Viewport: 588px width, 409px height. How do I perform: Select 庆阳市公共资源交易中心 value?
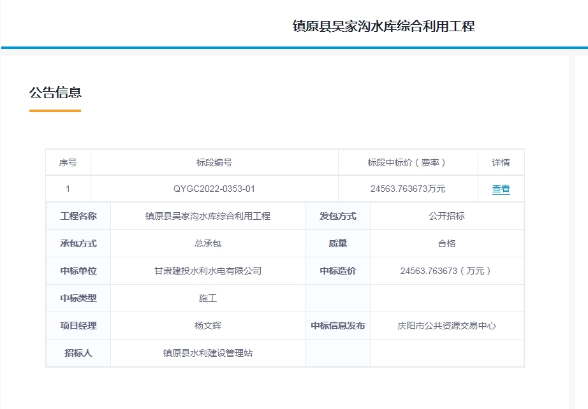click(446, 326)
